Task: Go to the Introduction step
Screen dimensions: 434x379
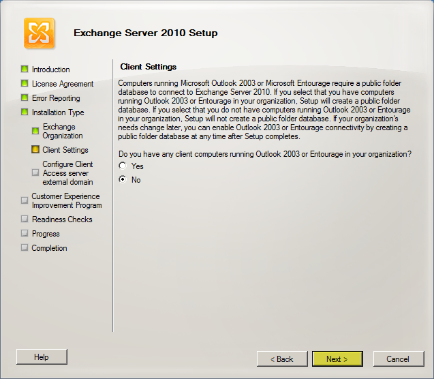Action: click(50, 70)
